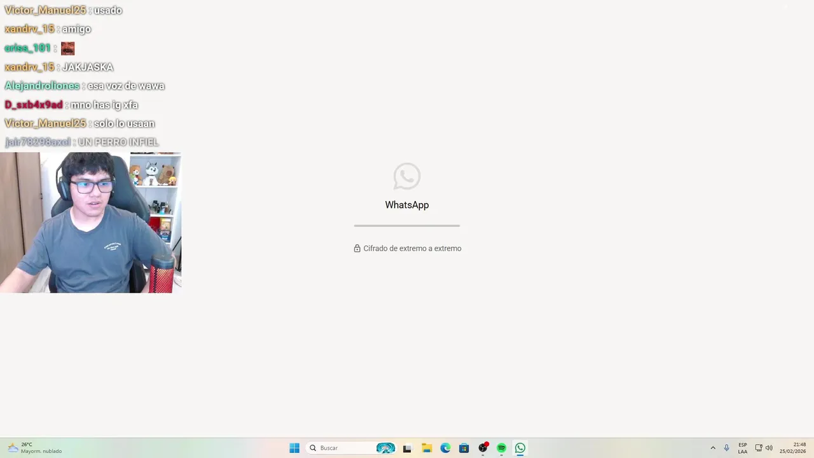Open File Explorer from the taskbar
This screenshot has height=458, width=814.
pyautogui.click(x=427, y=448)
